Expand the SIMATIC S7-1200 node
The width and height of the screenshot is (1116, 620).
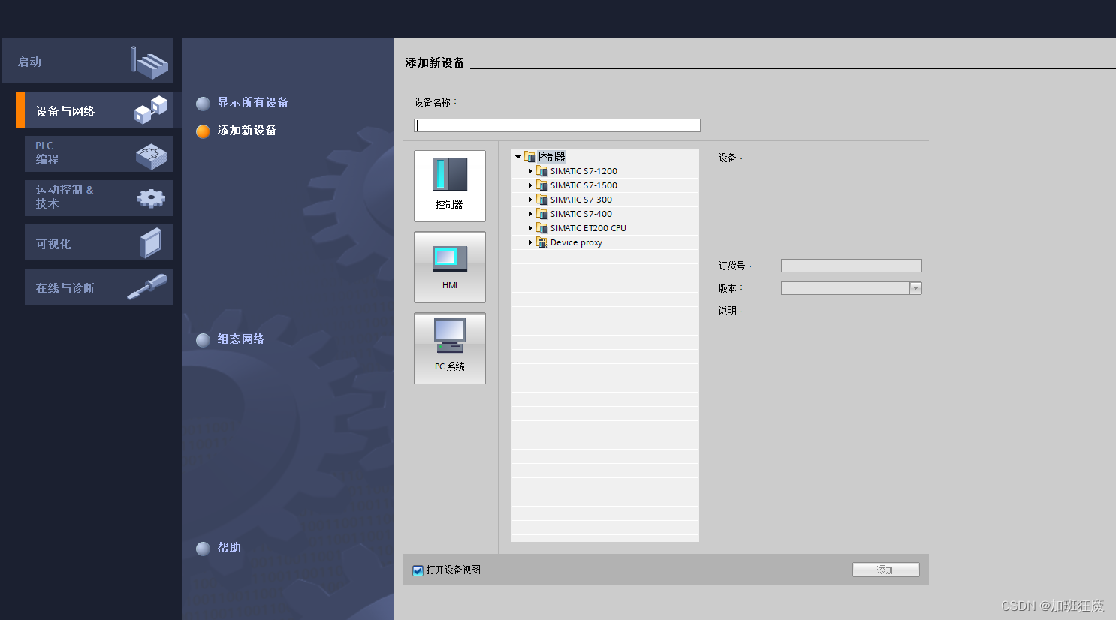point(530,171)
